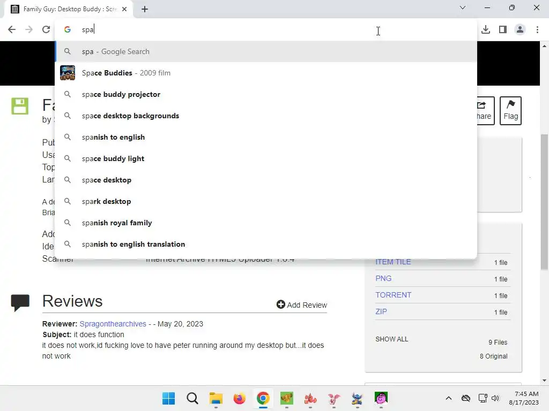The image size is (549, 411).
Task: Select the Family Guy: Desktop Buddy tab
Action: pyautogui.click(x=69, y=9)
